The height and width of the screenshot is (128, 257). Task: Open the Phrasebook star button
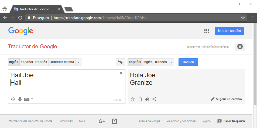pyautogui.click(x=240, y=47)
